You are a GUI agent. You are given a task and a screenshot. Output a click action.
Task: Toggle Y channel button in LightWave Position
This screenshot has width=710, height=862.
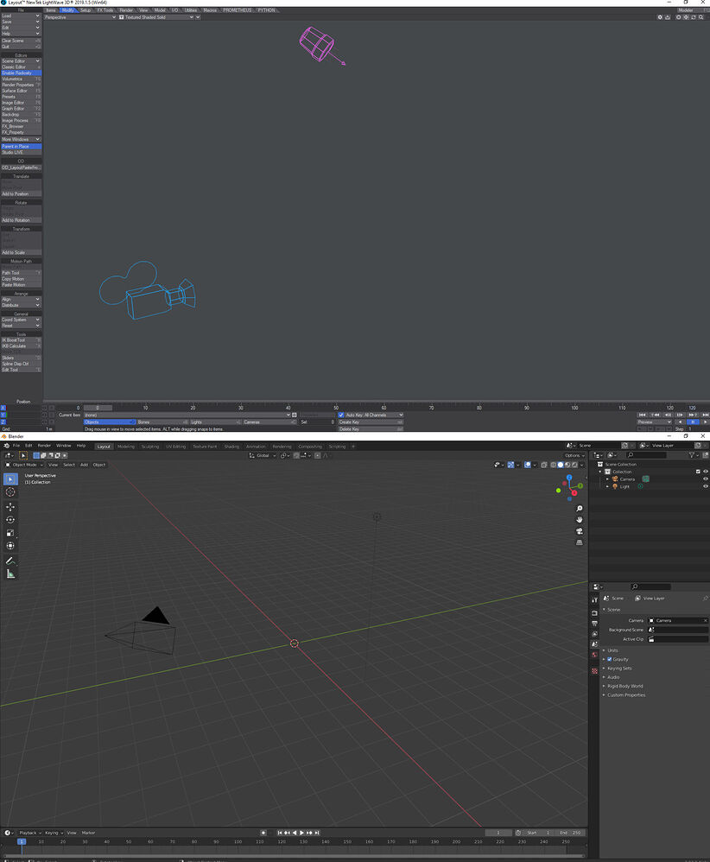3,415
